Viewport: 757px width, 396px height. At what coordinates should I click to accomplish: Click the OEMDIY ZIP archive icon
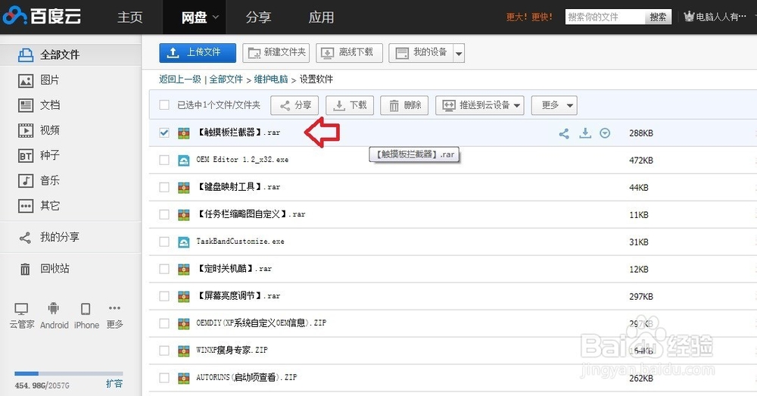coord(183,323)
